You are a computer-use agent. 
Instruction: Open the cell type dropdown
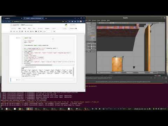(47, 31)
